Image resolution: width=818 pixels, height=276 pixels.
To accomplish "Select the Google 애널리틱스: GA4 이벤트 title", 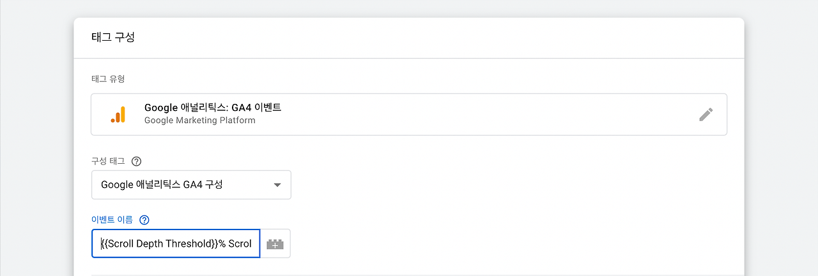I will 213,108.
